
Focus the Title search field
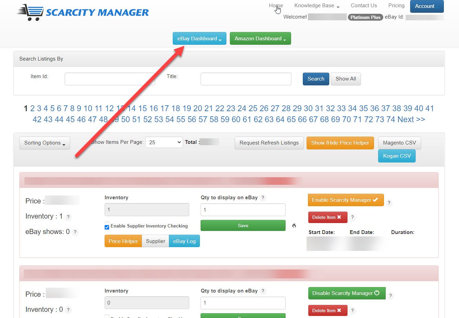[246, 79]
